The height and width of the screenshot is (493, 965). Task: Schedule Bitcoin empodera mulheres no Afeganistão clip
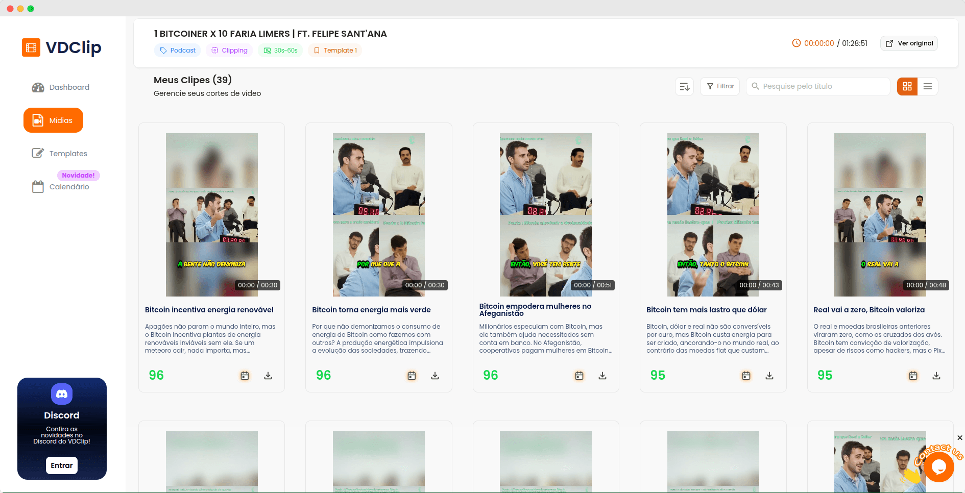579,376
